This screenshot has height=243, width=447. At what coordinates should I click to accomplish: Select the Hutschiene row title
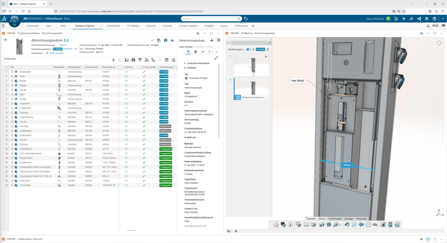click(24, 181)
